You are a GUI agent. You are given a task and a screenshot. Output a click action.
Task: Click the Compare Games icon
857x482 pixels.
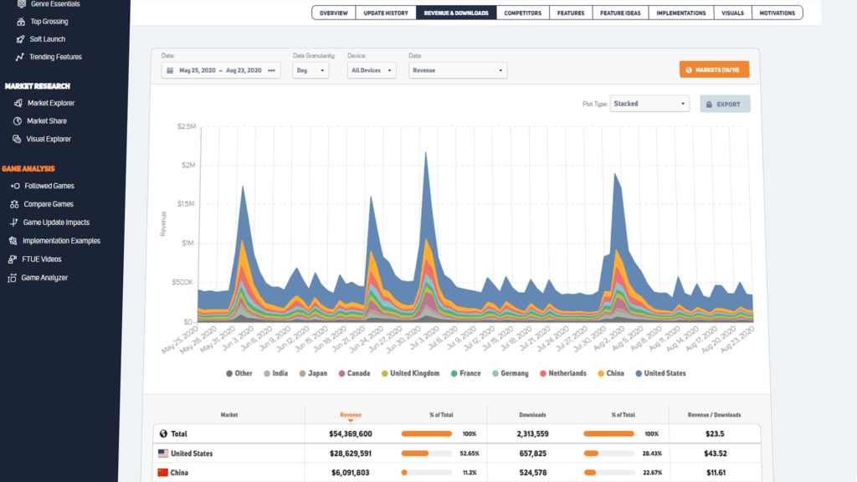(x=14, y=203)
